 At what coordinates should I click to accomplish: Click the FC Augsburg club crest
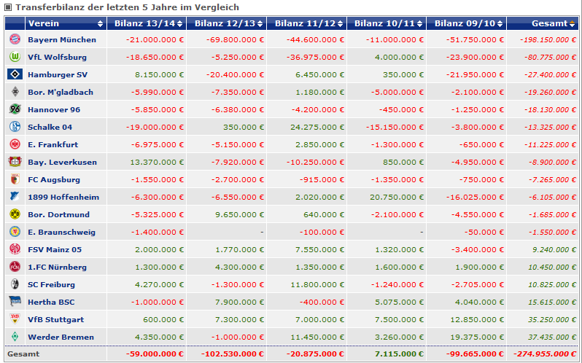point(15,179)
